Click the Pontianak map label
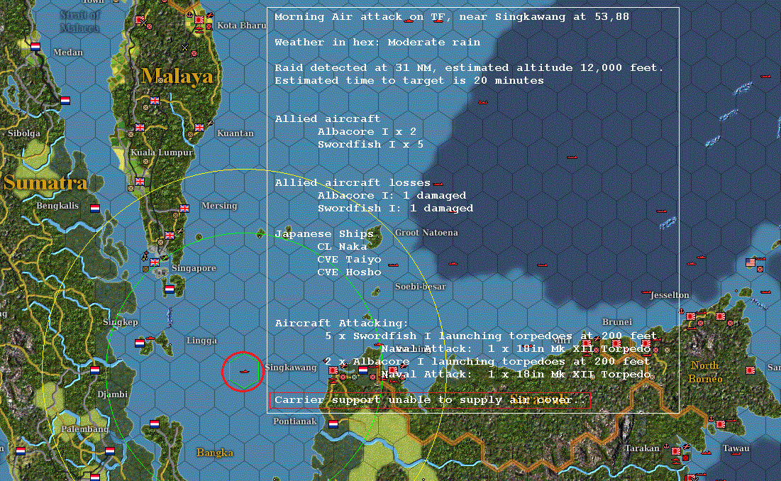The image size is (781, 481). (295, 421)
